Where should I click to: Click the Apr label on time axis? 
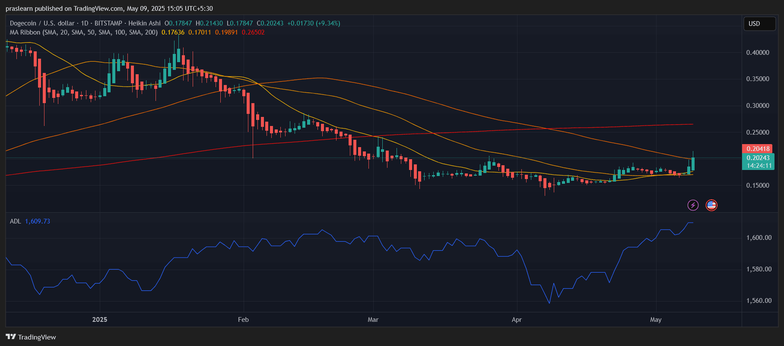pyautogui.click(x=517, y=320)
